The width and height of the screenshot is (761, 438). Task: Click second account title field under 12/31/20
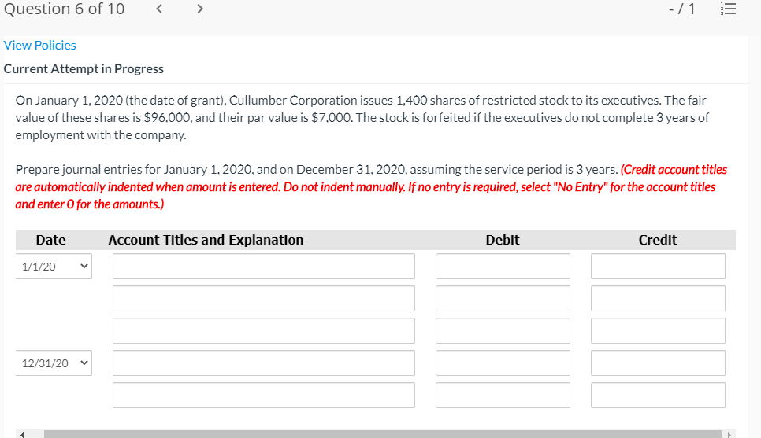click(x=264, y=395)
